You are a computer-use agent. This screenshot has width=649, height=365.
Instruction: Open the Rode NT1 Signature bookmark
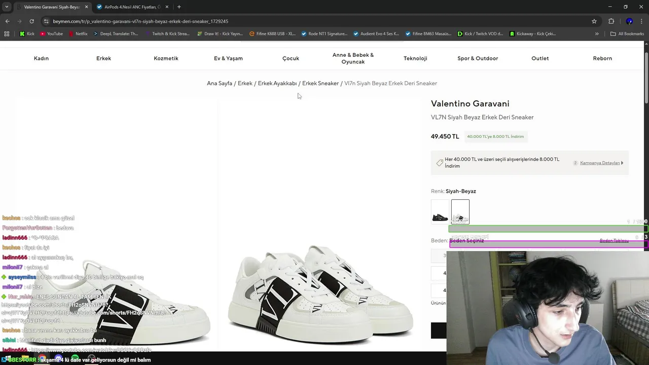click(x=324, y=34)
